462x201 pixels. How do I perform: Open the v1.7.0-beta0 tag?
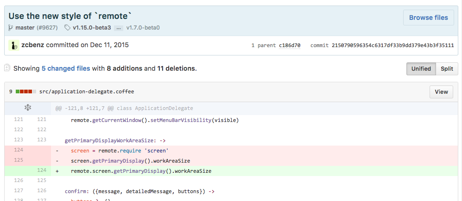click(143, 28)
